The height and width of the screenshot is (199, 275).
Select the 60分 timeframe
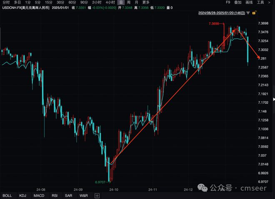coord(72,2)
